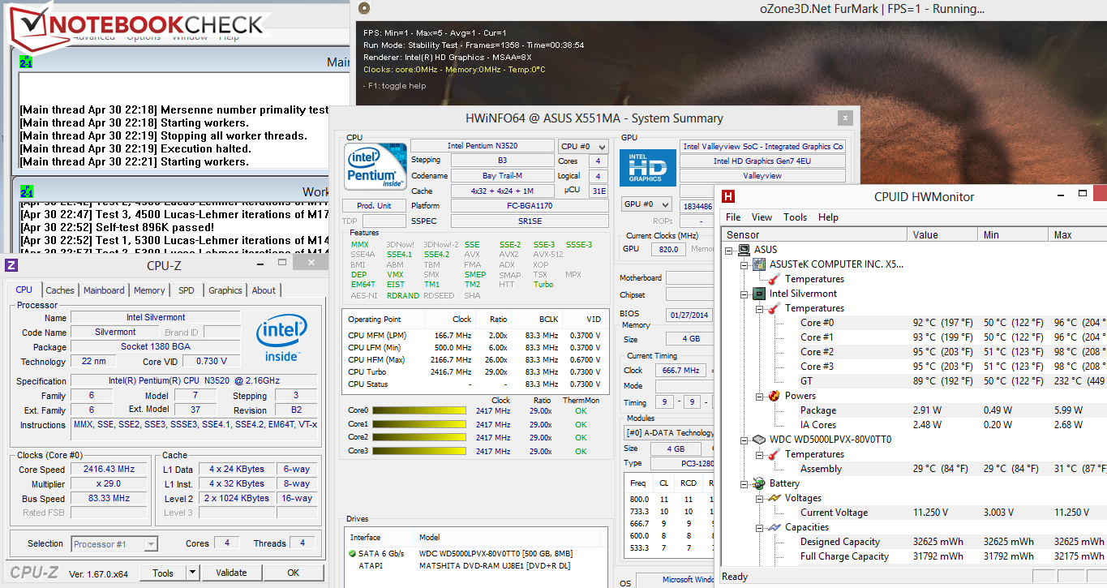Open the GPU #0 selector dropdown

[x=646, y=204]
